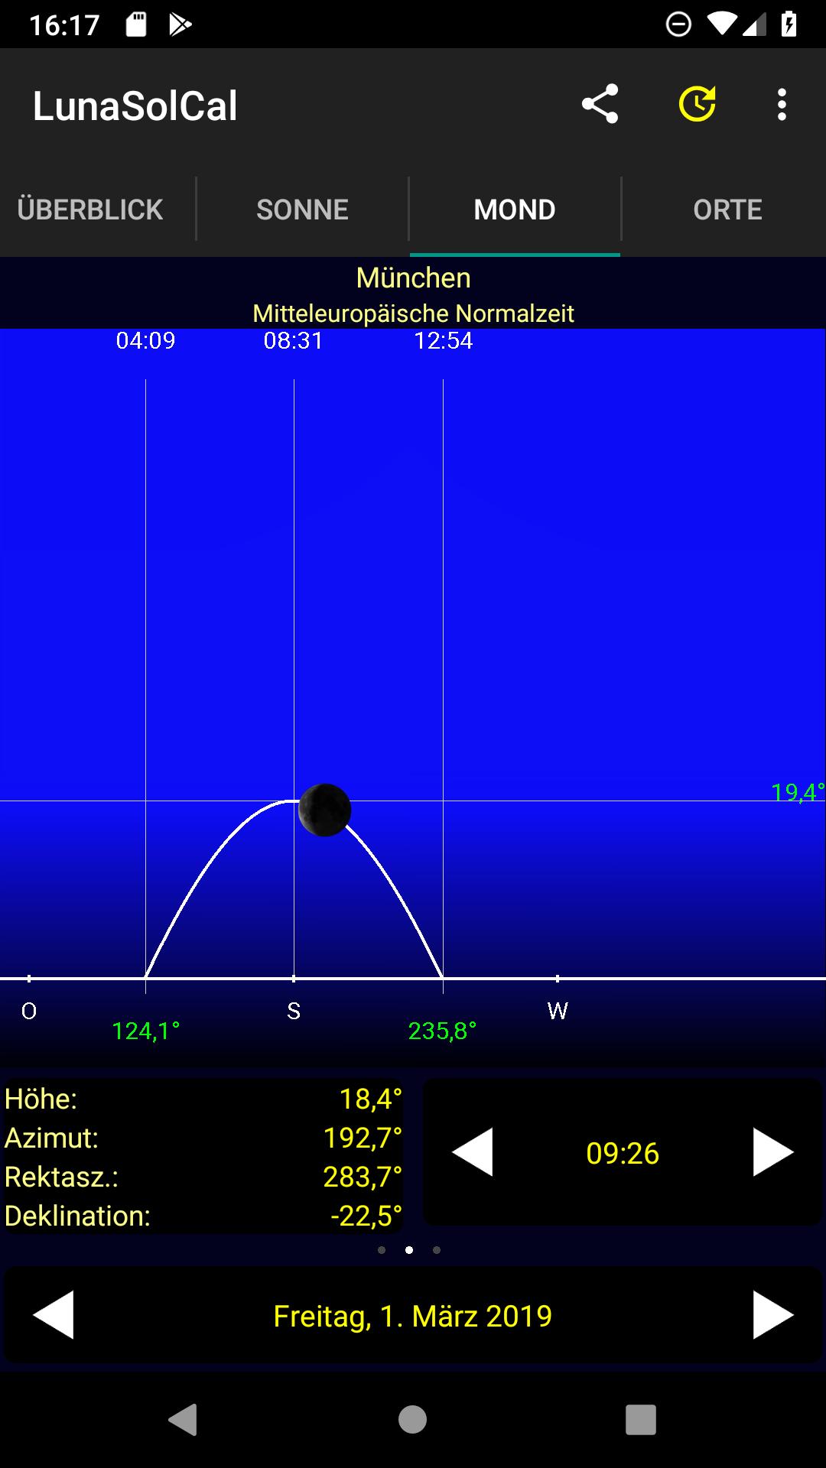Image resolution: width=826 pixels, height=1468 pixels.
Task: Go to the next day arrow
Action: (773, 1315)
